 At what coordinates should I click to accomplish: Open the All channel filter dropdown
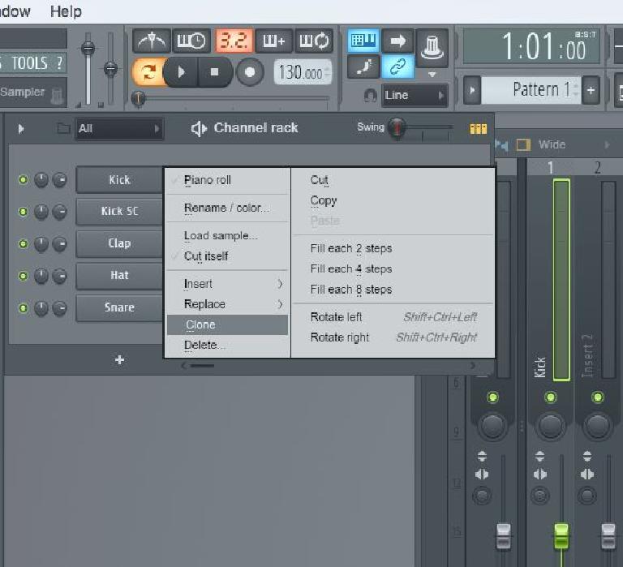[x=119, y=129]
